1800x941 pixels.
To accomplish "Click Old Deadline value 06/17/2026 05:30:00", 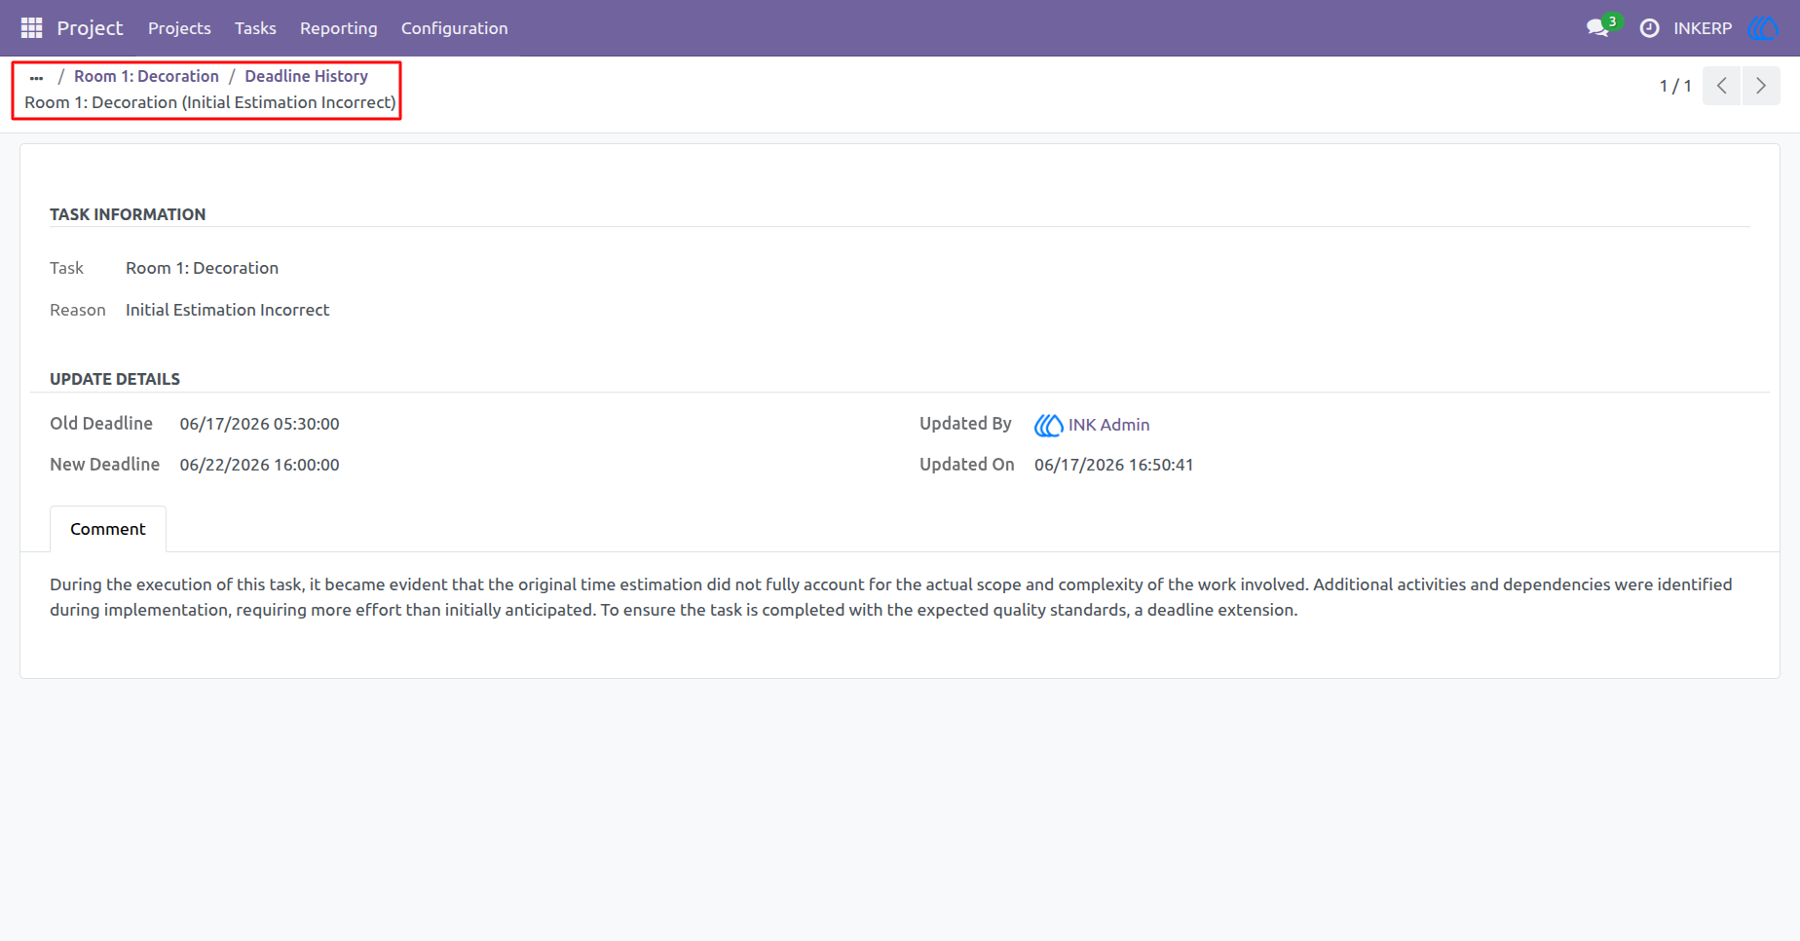I will pos(259,424).
